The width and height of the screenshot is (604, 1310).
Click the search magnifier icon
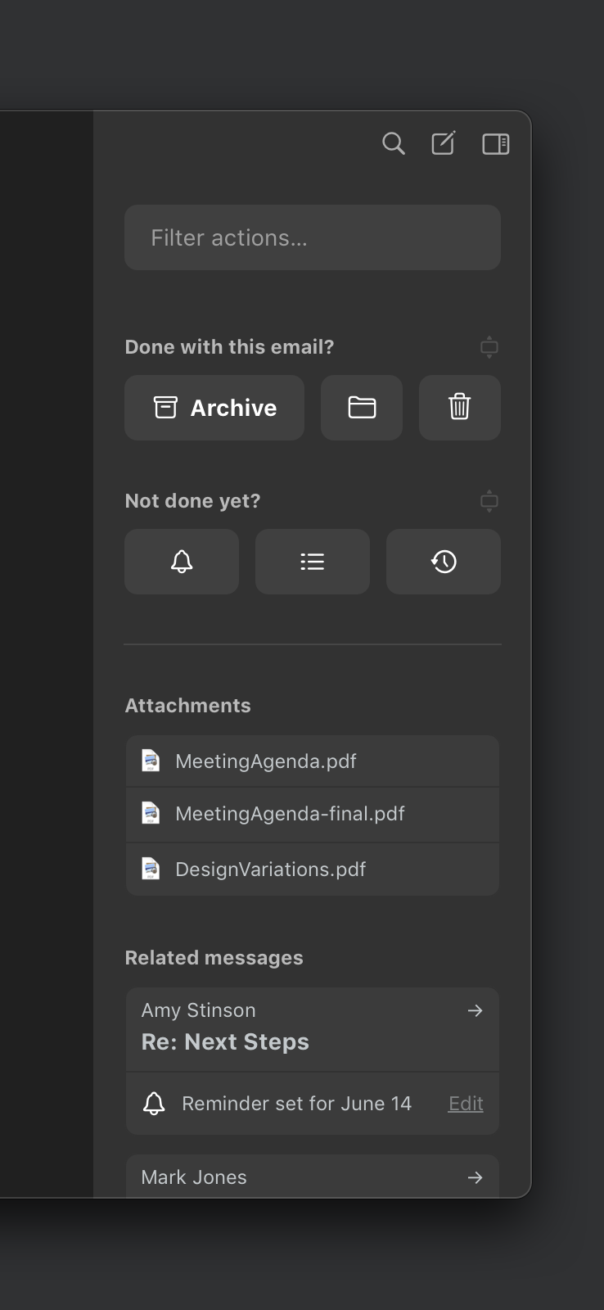pyautogui.click(x=394, y=144)
